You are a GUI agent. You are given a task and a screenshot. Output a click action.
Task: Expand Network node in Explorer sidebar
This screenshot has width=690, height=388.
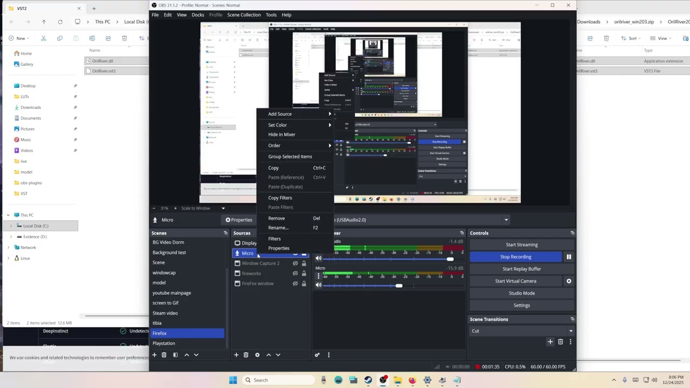8,247
